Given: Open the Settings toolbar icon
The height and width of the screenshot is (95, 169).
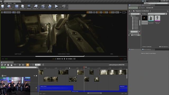Looking at the screenshot, I should click(29, 7).
